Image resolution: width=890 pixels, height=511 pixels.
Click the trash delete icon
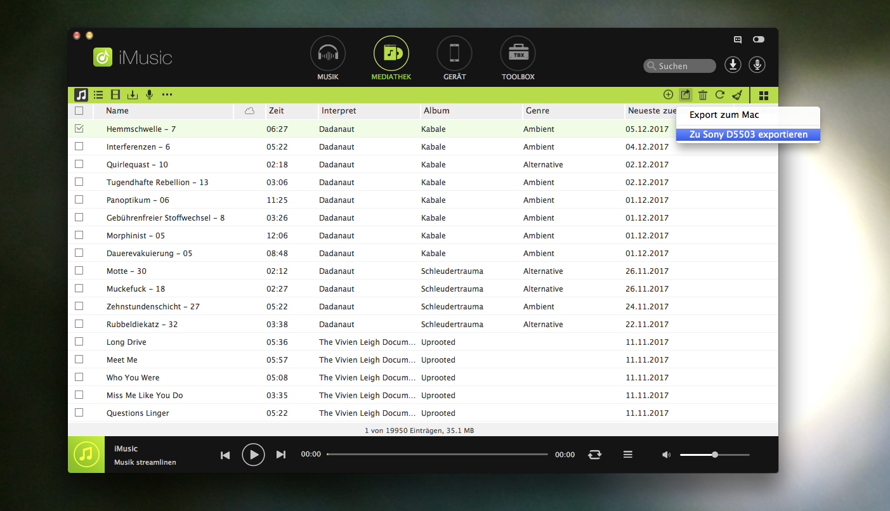(703, 95)
